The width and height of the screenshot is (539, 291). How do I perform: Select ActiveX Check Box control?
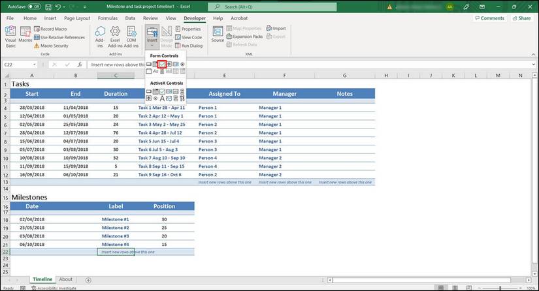coord(162,91)
